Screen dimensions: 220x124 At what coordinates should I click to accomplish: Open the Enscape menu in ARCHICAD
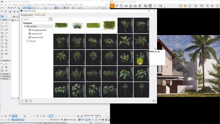[x=76, y=4]
